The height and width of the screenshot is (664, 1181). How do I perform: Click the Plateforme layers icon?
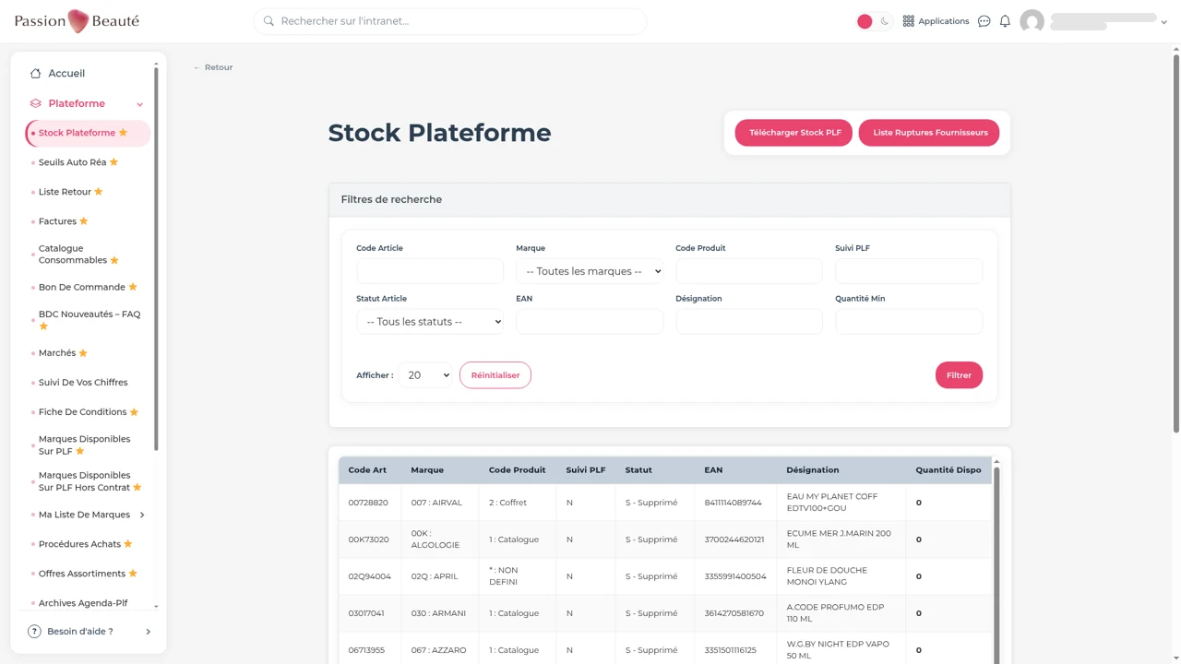35,103
